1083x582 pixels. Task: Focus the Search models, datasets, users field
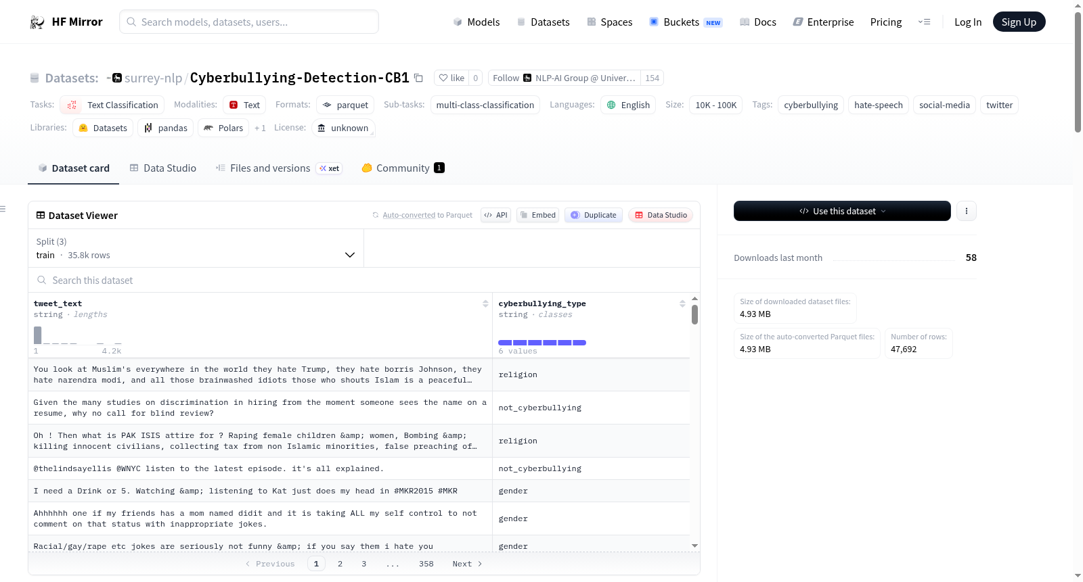(x=249, y=22)
